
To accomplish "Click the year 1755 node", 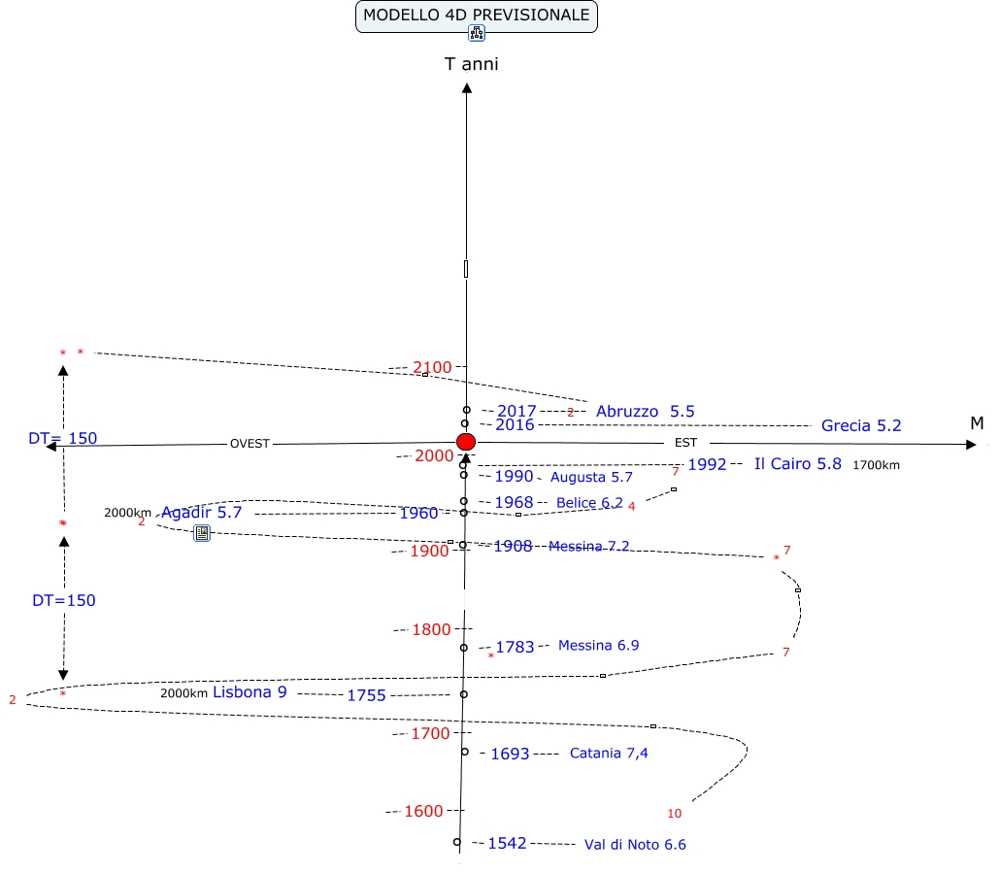I will point(366,695).
